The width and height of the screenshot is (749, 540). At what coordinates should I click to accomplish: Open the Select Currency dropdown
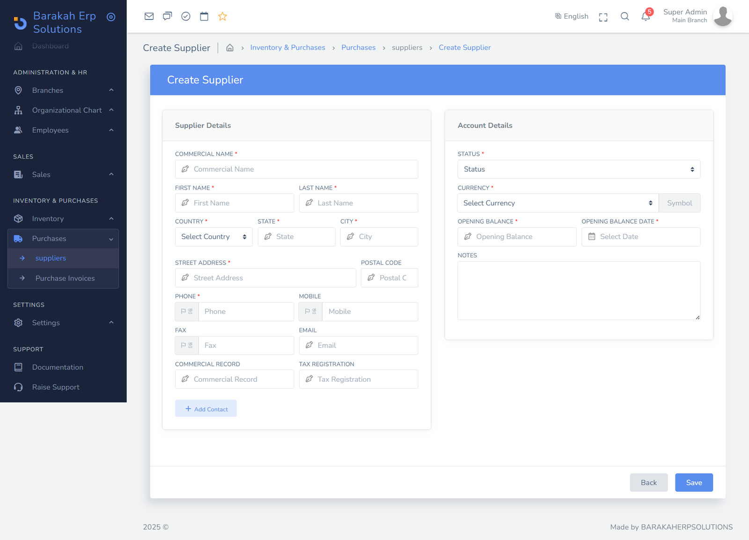tap(558, 203)
